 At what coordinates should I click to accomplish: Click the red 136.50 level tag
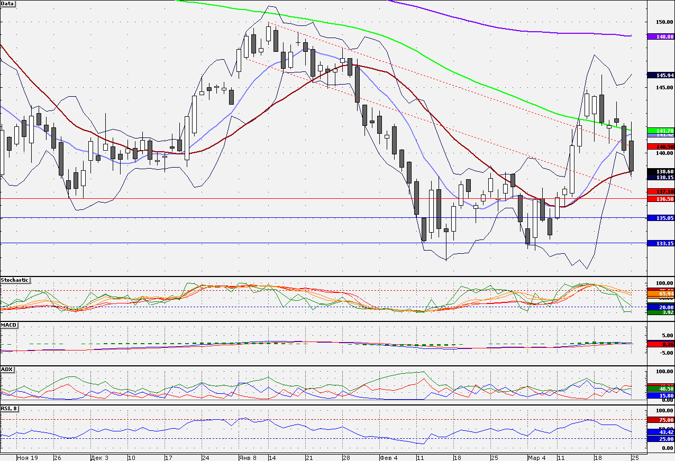point(661,199)
